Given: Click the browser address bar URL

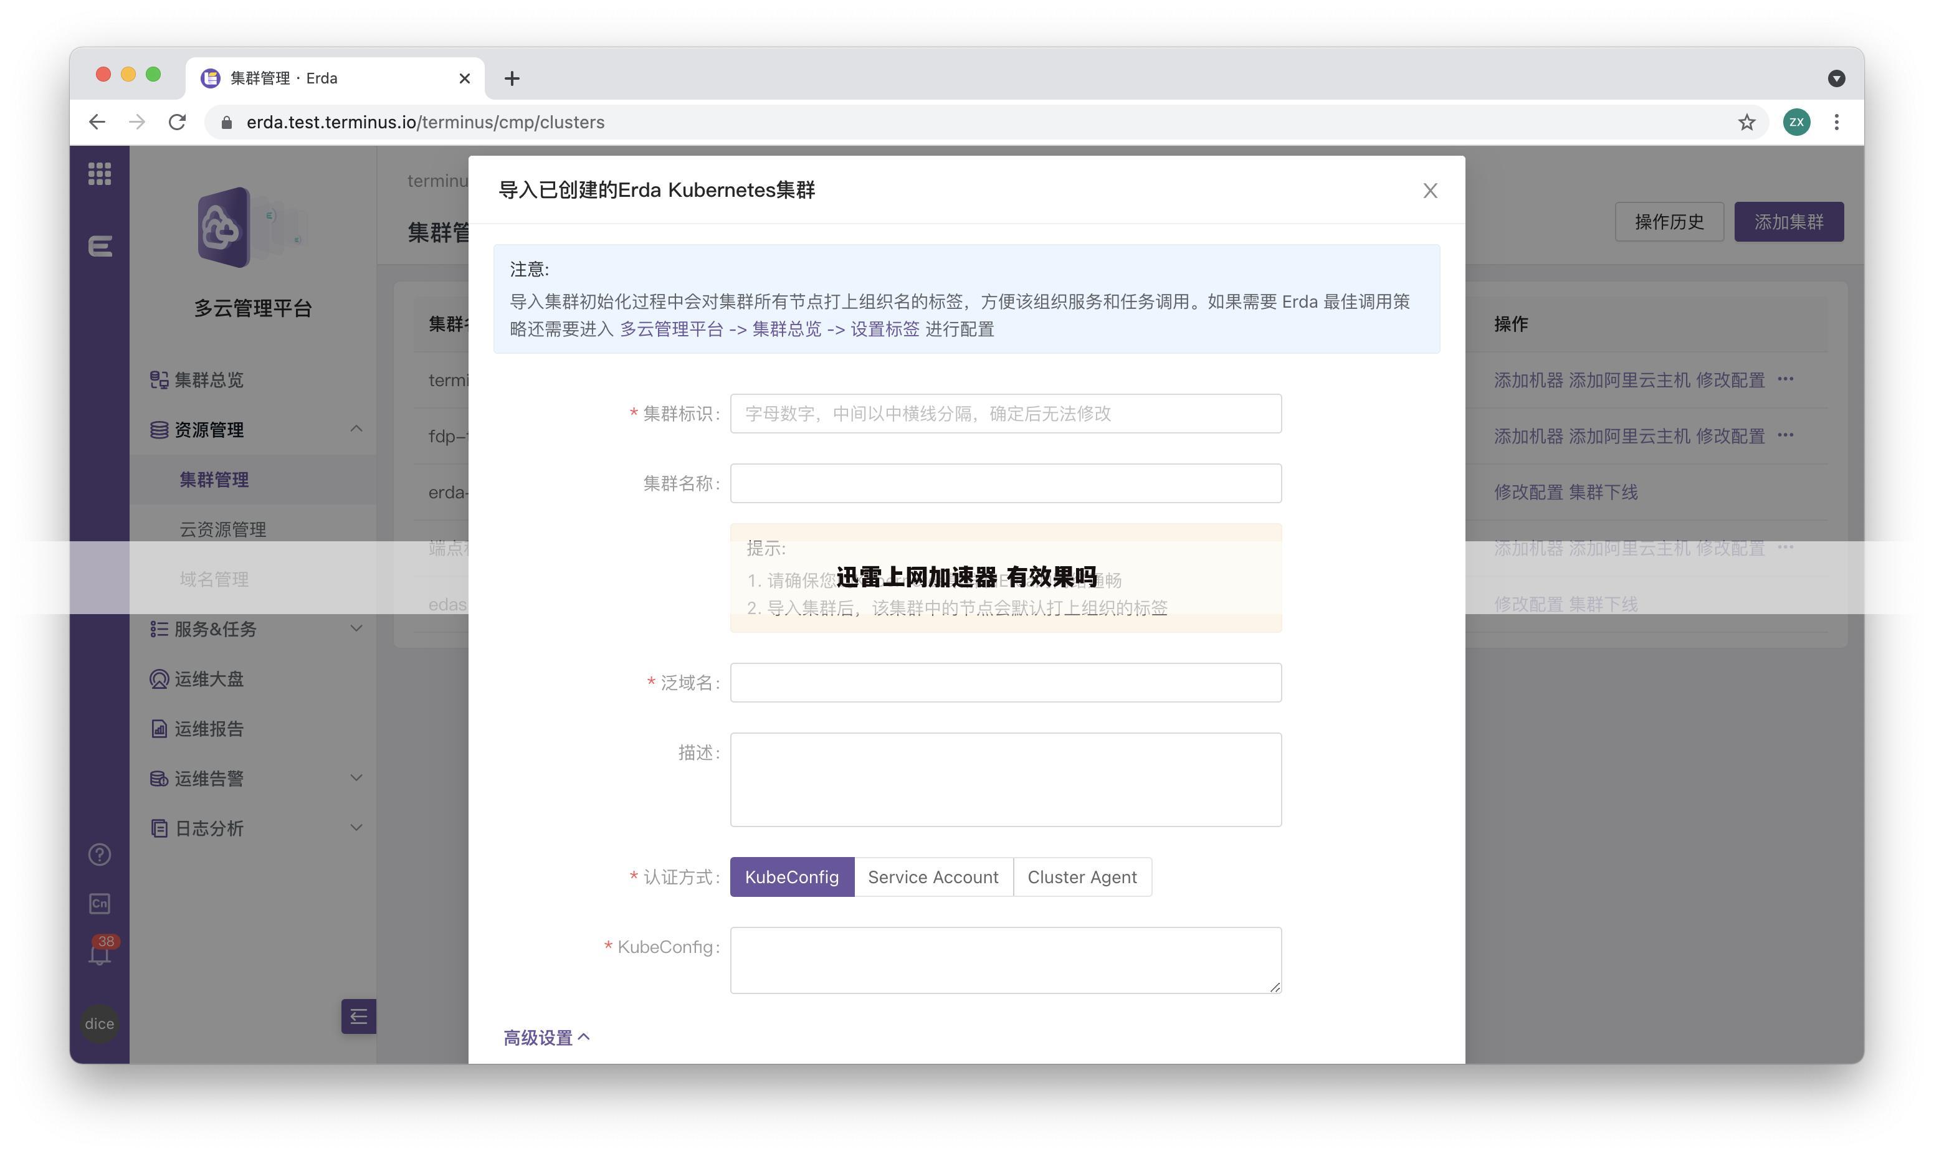Looking at the screenshot, I should [x=426, y=122].
